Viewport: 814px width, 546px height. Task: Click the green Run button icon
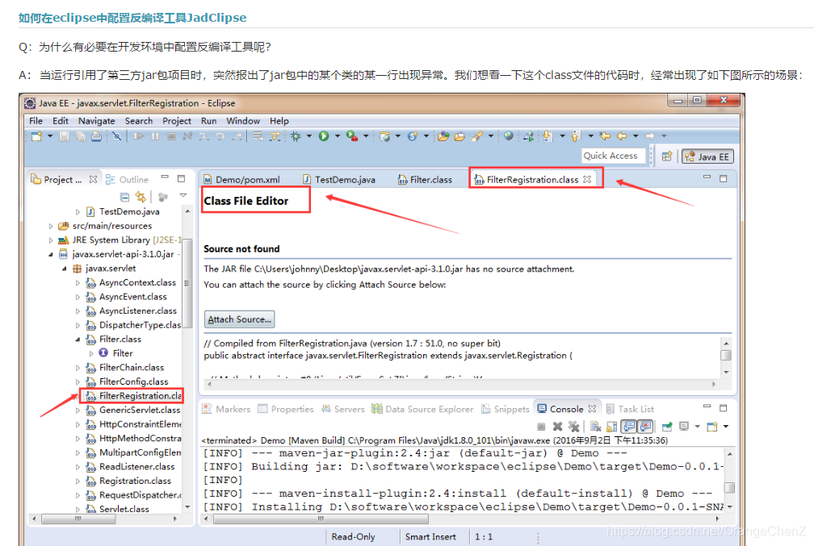click(324, 135)
